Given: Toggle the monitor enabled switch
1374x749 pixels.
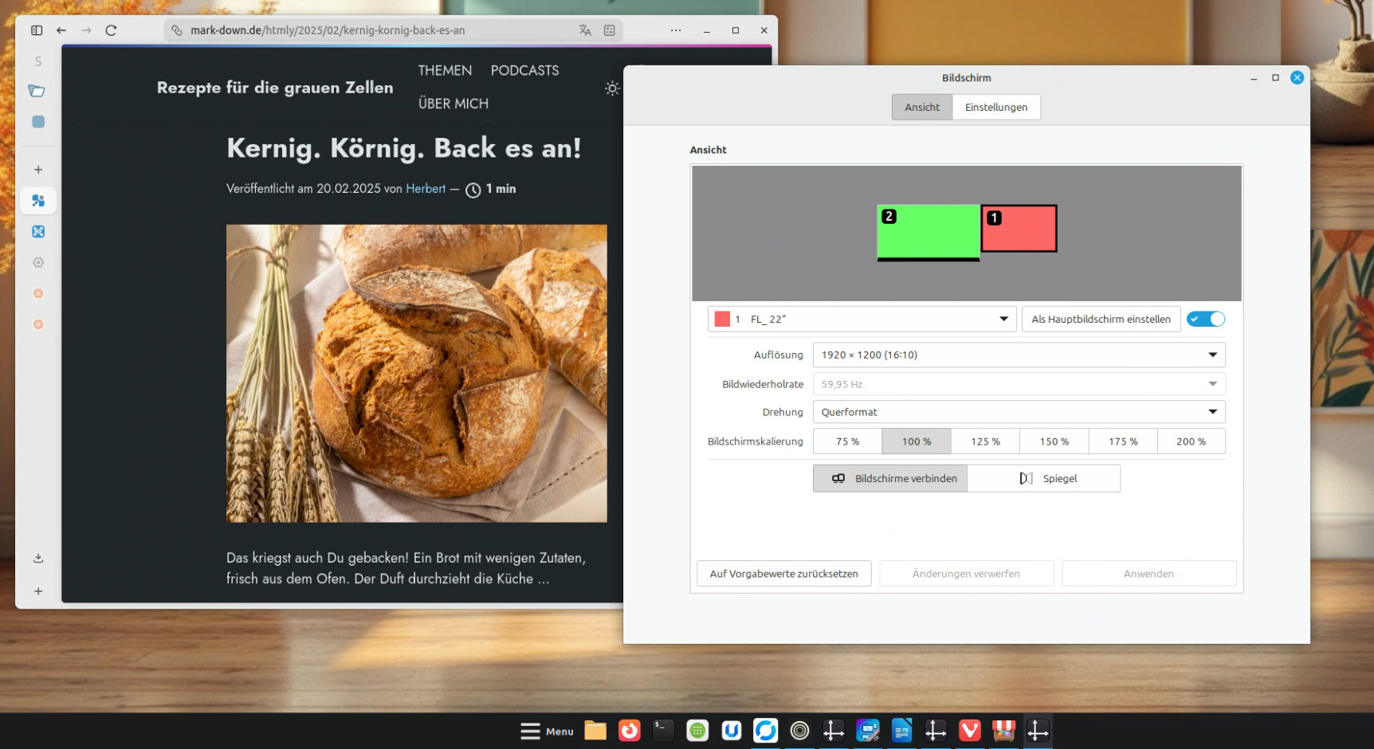Looking at the screenshot, I should [1205, 319].
